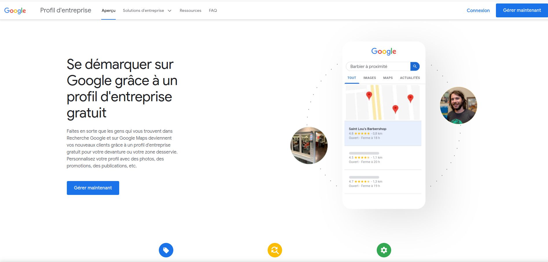548x262 pixels.
Task: Click the yellow search refresh icon
Action: click(275, 250)
